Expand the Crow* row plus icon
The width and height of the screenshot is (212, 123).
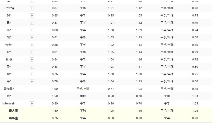tap(32, 8)
